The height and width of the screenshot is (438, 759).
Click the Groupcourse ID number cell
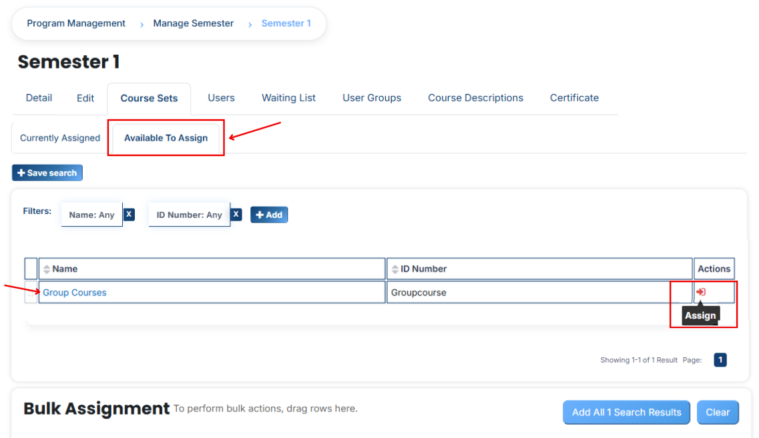pyautogui.click(x=539, y=293)
